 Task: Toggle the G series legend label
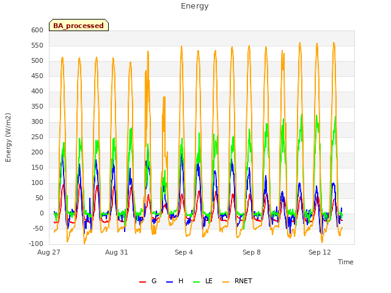pos(154,281)
